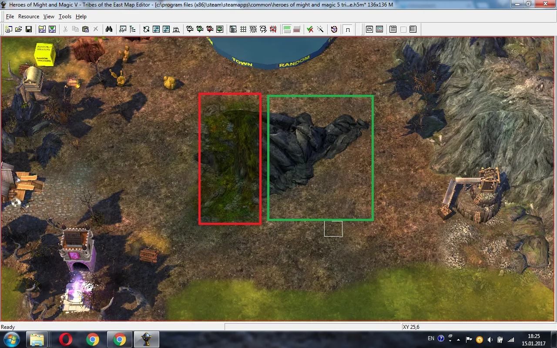Open the Action Center flag icon
Image resolution: width=557 pixels, height=348 pixels.
pos(469,339)
